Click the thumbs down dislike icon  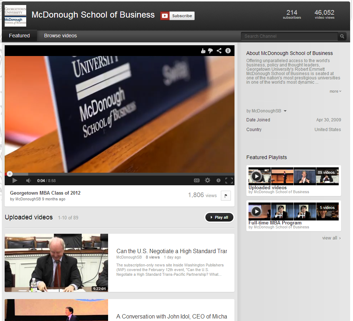[x=210, y=51]
